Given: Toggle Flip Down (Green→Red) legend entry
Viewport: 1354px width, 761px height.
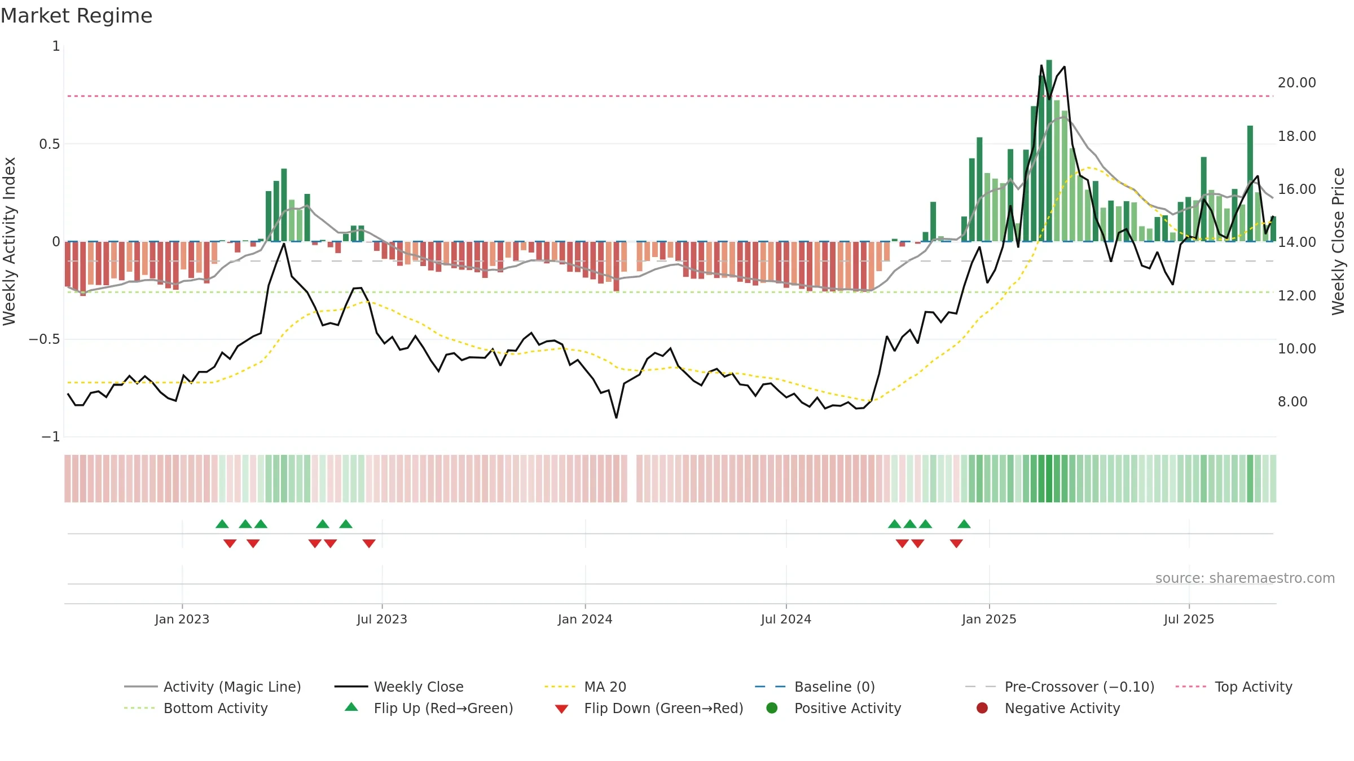Looking at the screenshot, I should point(649,708).
